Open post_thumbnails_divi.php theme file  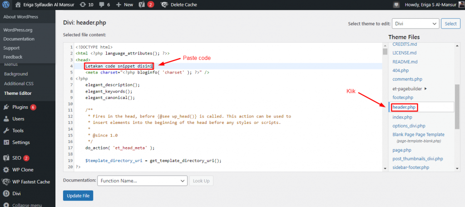(x=418, y=159)
